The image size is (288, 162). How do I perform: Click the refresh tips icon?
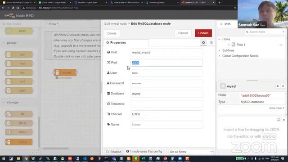(x=279, y=120)
